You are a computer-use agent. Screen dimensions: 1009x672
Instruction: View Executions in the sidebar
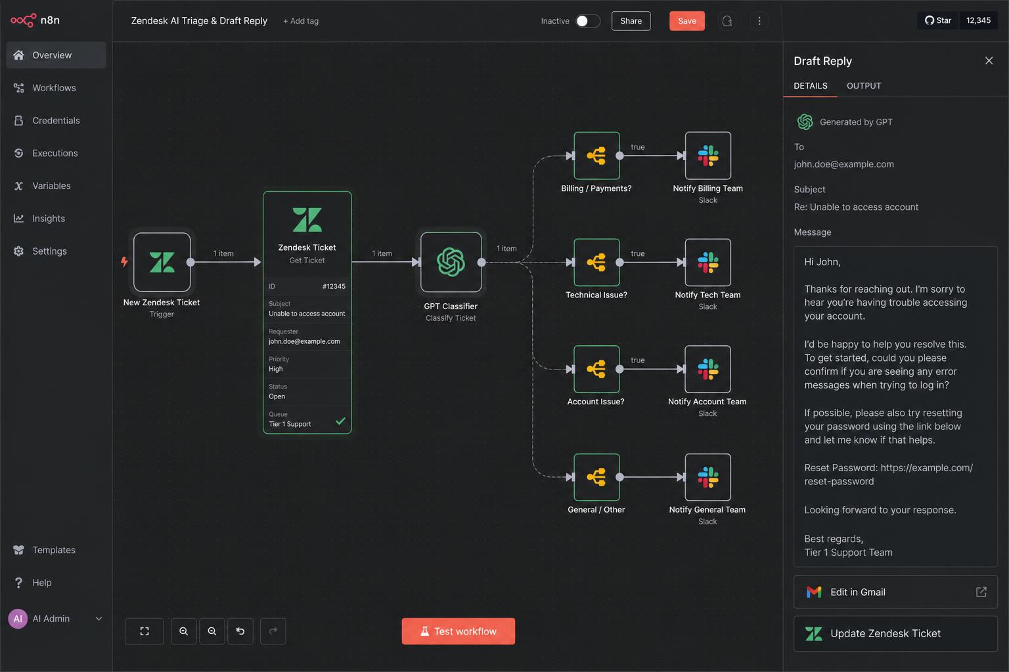[56, 153]
